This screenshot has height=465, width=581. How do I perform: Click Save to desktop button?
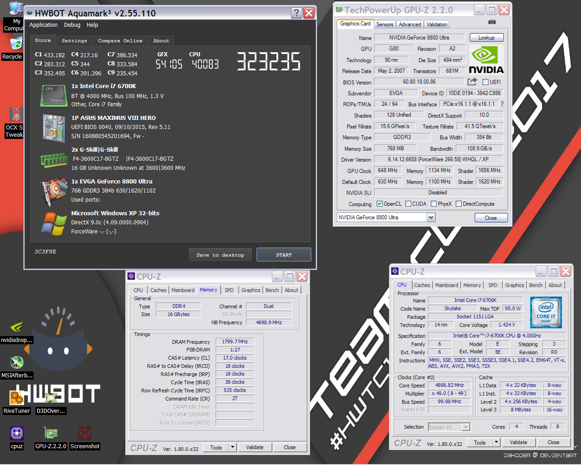tap(220, 255)
